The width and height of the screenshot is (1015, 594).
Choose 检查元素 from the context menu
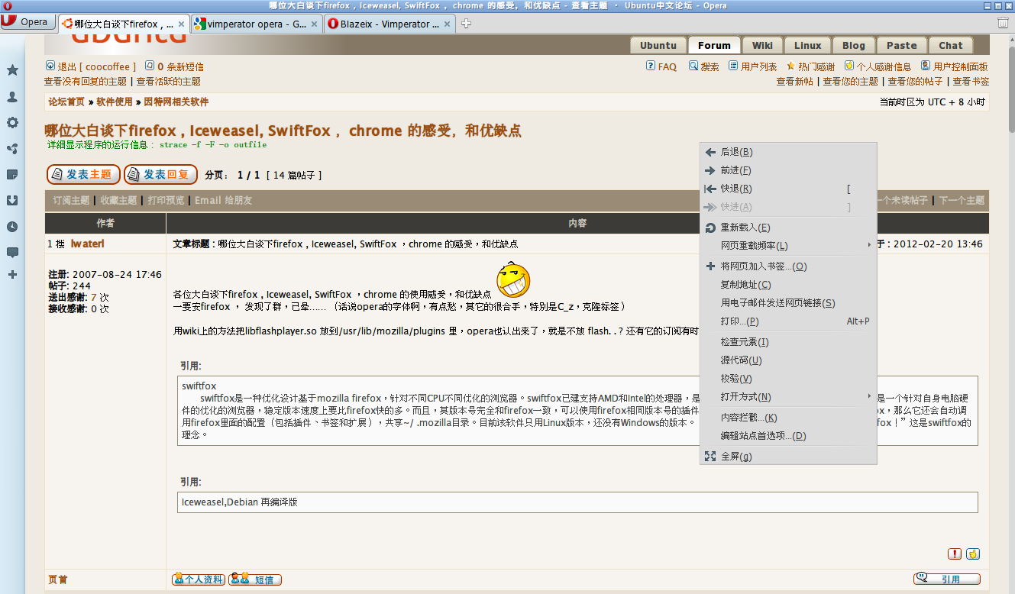click(x=788, y=342)
